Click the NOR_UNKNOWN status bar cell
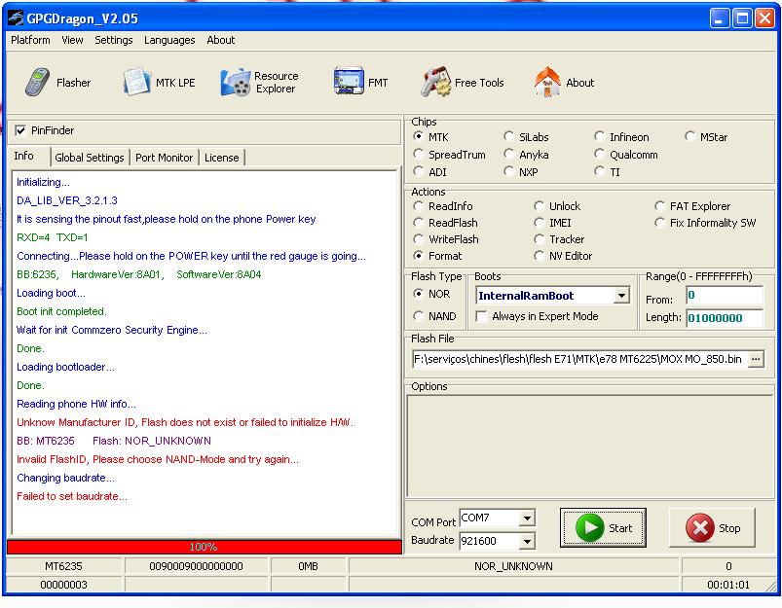Image resolution: width=782 pixels, height=608 pixels. [x=513, y=566]
